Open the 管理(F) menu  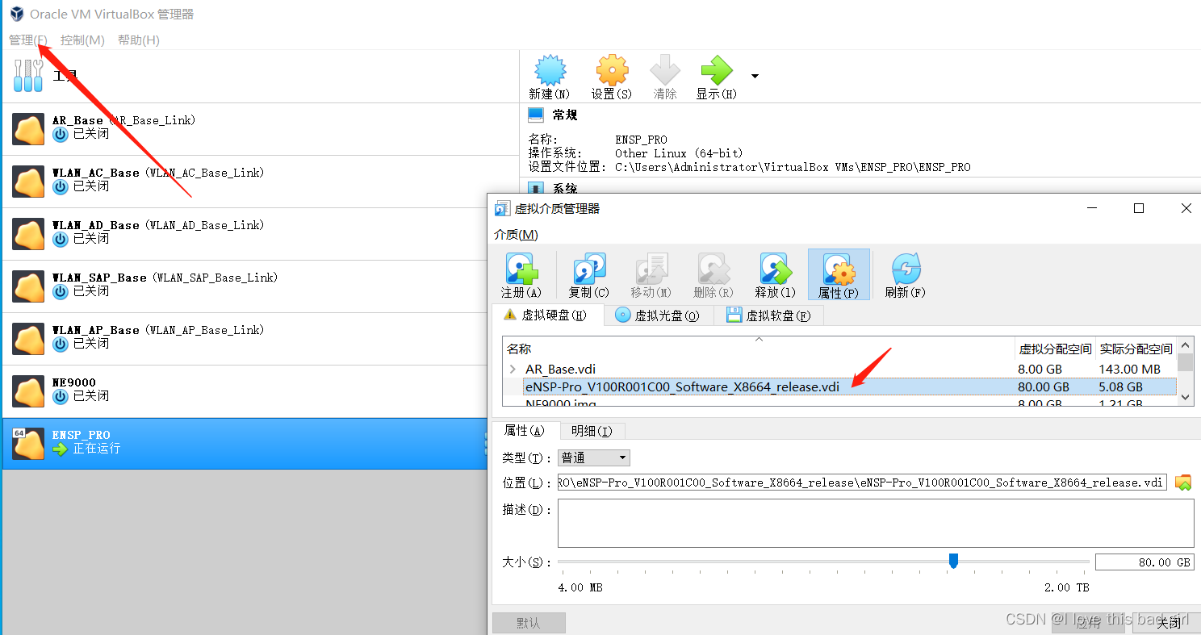(x=28, y=40)
